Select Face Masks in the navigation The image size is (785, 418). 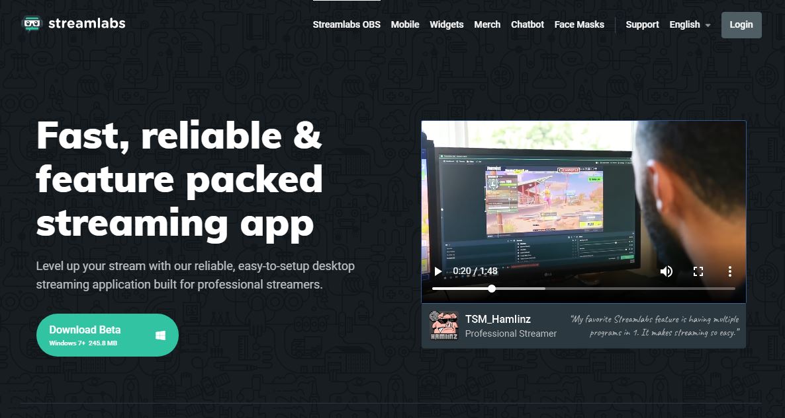(x=579, y=24)
